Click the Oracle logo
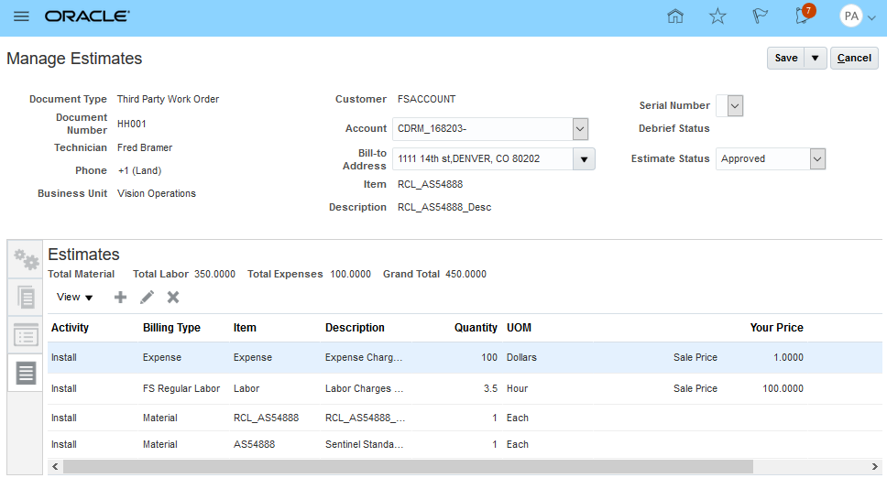 (87, 16)
